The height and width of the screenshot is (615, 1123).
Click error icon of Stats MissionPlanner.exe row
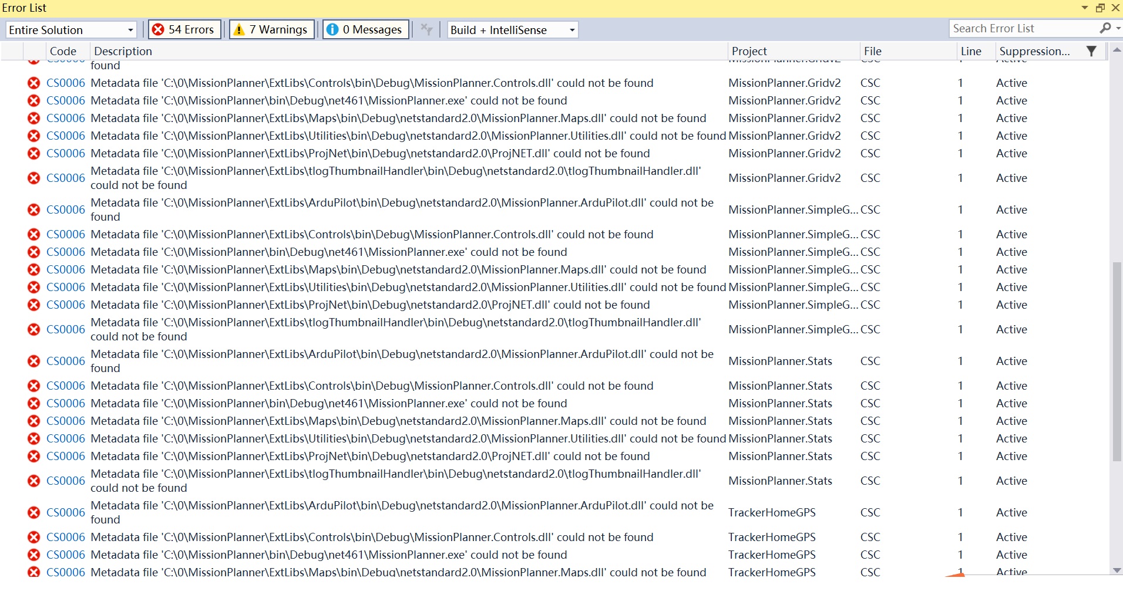(x=34, y=403)
